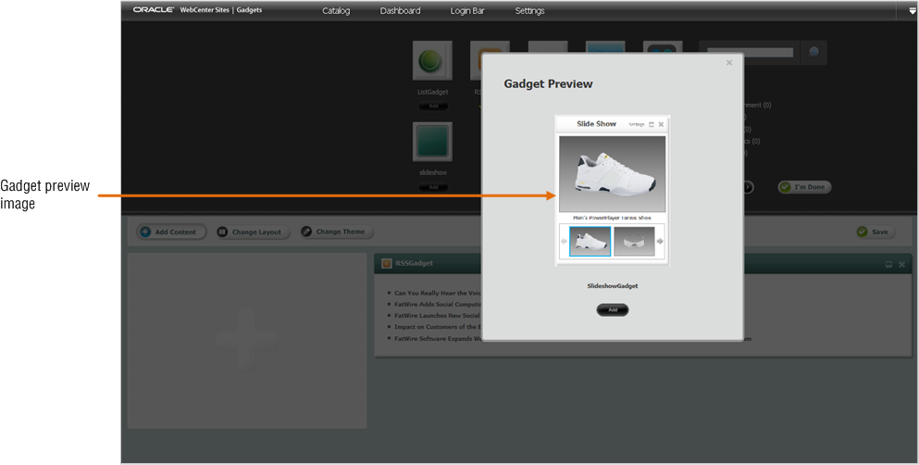Click the RSS icon in RSSGadget header
Viewport: 919px width, 465px height.
point(387,264)
